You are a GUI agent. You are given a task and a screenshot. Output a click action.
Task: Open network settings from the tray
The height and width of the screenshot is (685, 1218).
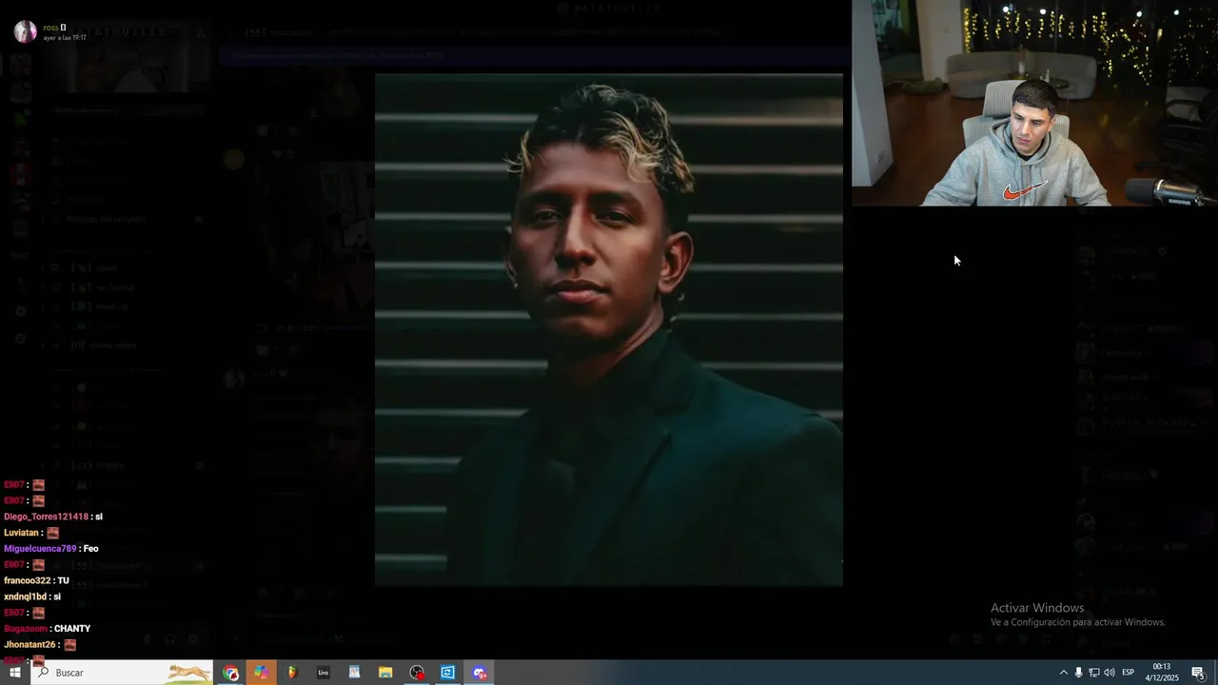[1093, 673]
